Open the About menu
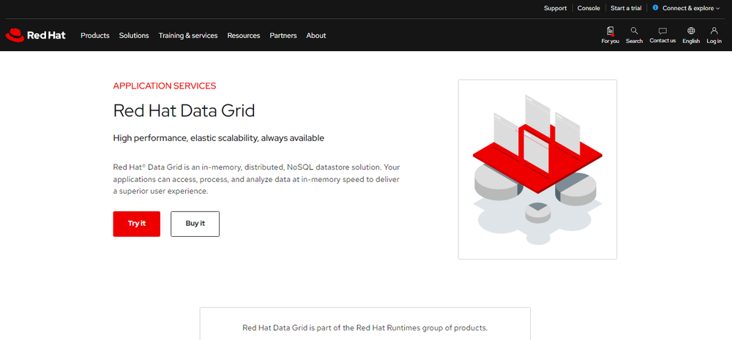The width and height of the screenshot is (732, 340). pos(316,35)
